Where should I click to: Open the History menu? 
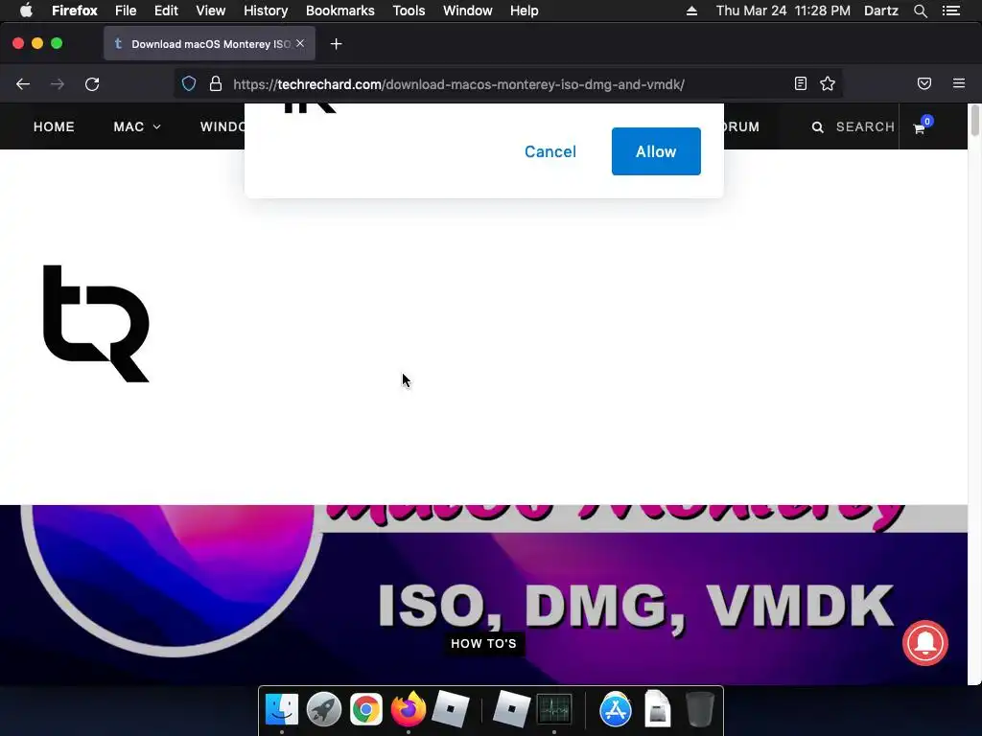pyautogui.click(x=266, y=11)
